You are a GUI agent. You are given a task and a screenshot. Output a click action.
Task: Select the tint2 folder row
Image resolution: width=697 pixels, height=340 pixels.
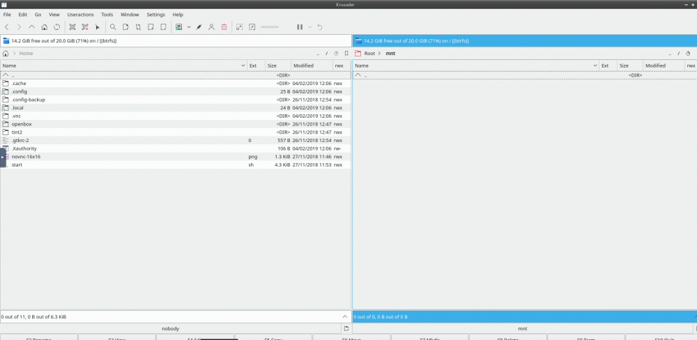[176, 132]
